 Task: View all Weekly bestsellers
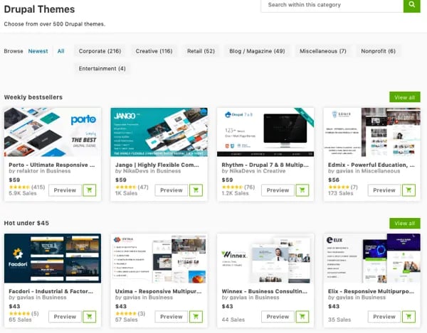[404, 97]
